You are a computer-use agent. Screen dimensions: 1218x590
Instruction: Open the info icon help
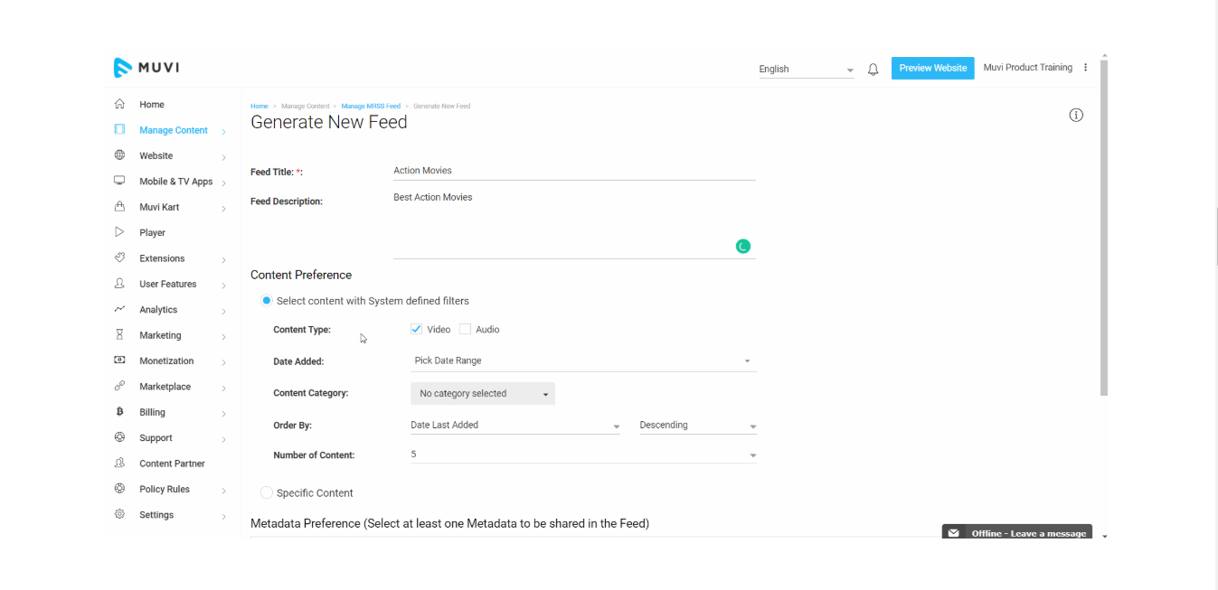pos(1076,115)
